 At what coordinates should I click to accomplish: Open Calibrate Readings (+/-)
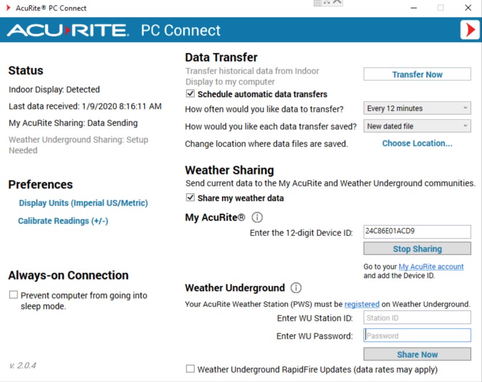coord(63,221)
